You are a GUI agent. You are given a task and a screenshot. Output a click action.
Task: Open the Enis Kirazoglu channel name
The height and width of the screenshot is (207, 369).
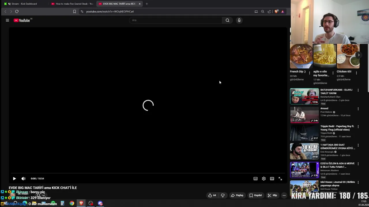click(x=327, y=152)
